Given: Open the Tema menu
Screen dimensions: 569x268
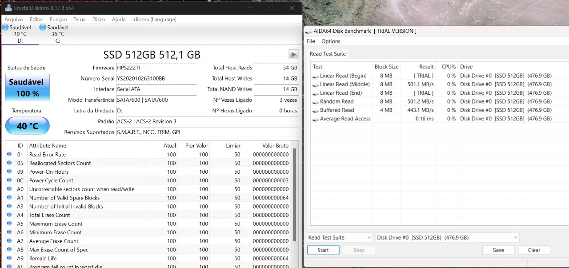Looking at the screenshot, I should [x=80, y=19].
